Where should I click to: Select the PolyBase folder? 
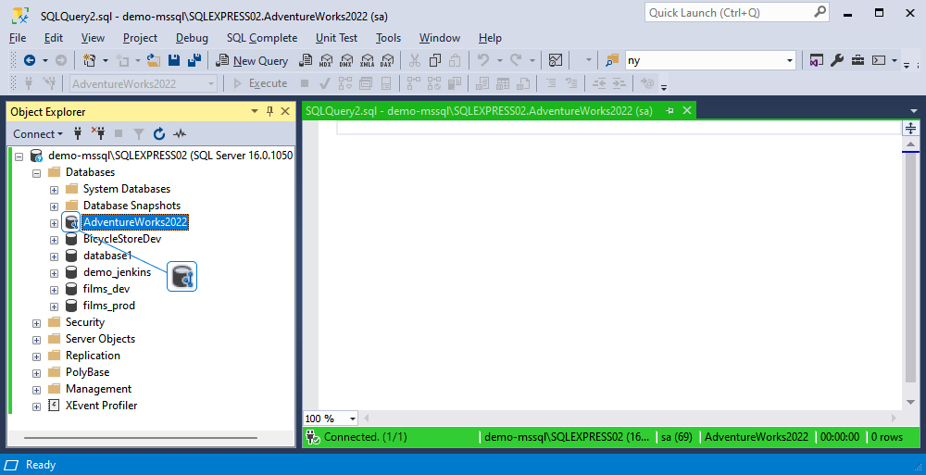coord(87,372)
